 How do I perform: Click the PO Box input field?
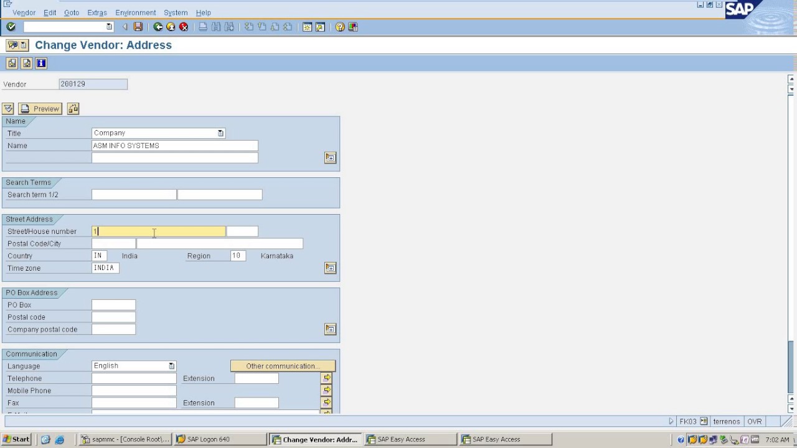point(113,305)
